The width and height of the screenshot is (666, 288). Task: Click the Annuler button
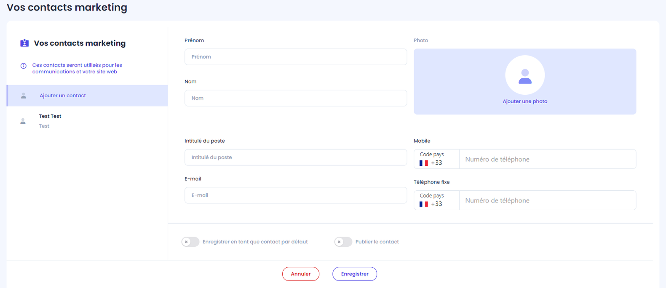coord(301,274)
